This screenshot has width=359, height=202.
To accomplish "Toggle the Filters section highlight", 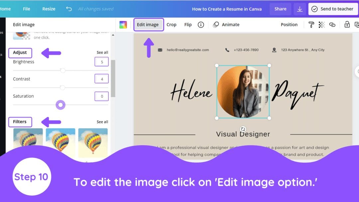I will [20, 122].
